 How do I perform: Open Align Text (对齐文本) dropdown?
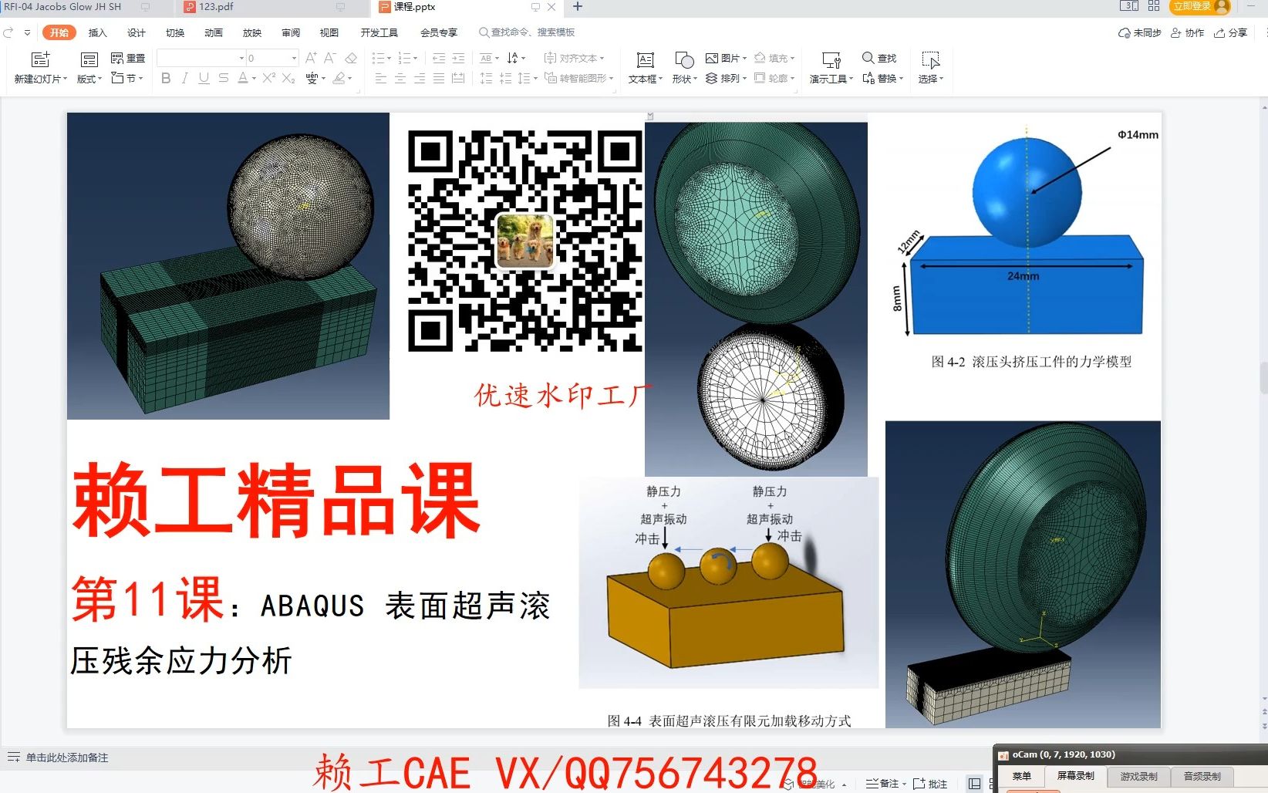pyautogui.click(x=574, y=58)
